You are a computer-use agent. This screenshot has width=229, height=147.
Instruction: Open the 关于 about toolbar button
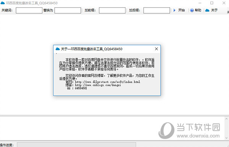coord(211,10)
